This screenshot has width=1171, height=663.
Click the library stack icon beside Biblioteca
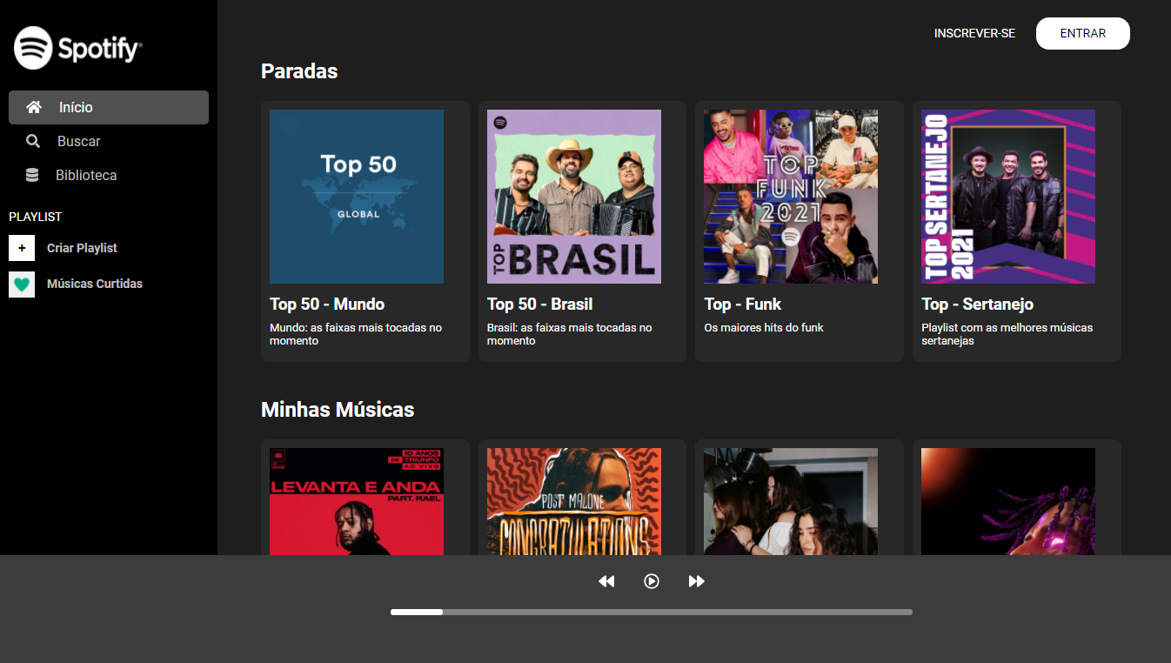pos(33,174)
